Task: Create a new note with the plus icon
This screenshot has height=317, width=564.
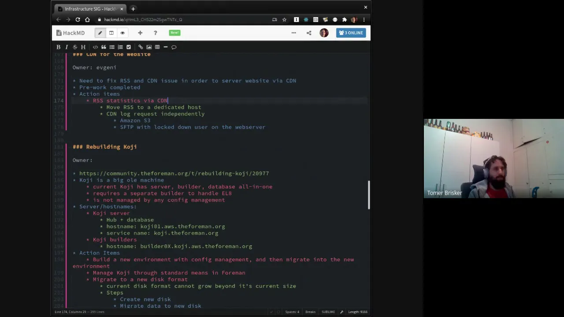Action: click(x=140, y=33)
